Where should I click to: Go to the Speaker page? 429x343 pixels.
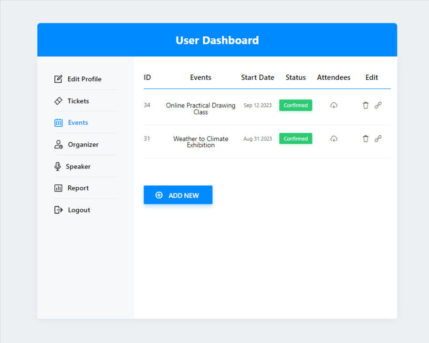pos(78,167)
